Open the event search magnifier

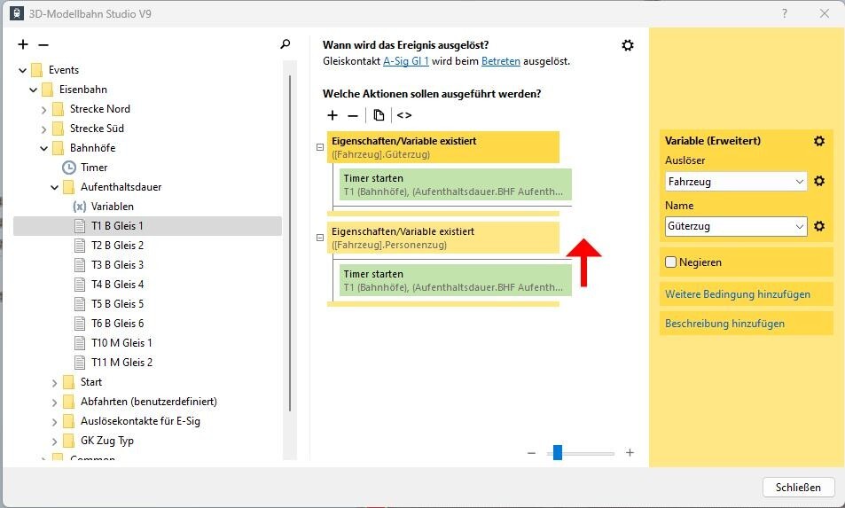(286, 44)
